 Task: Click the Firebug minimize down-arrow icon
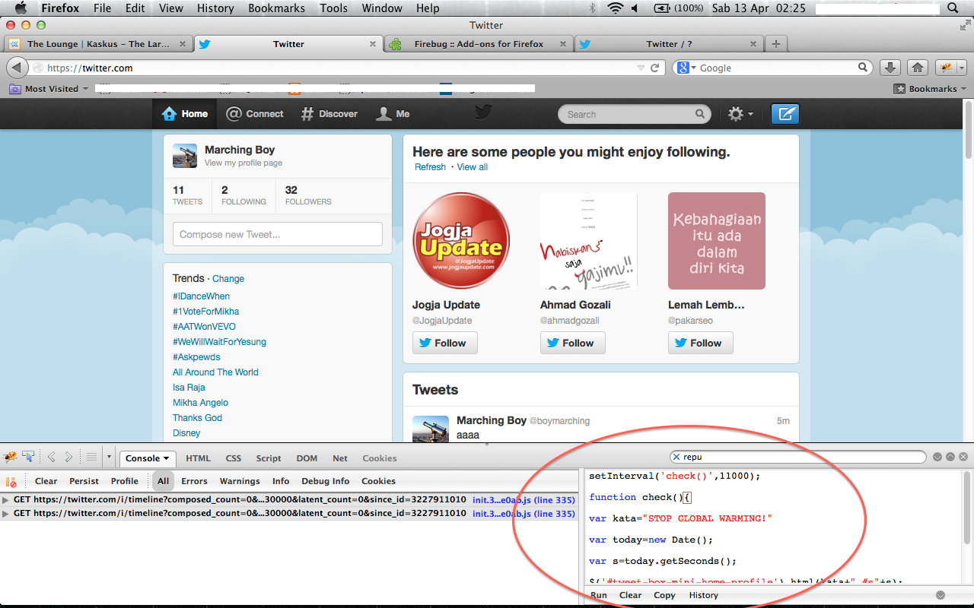click(x=937, y=458)
